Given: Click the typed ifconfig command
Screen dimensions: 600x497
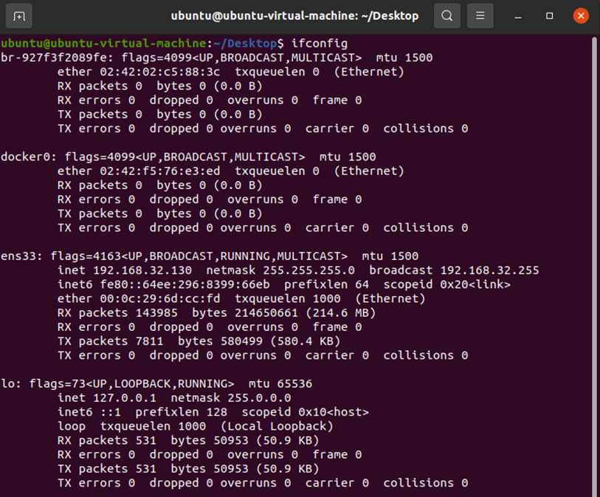Looking at the screenshot, I should (x=319, y=44).
